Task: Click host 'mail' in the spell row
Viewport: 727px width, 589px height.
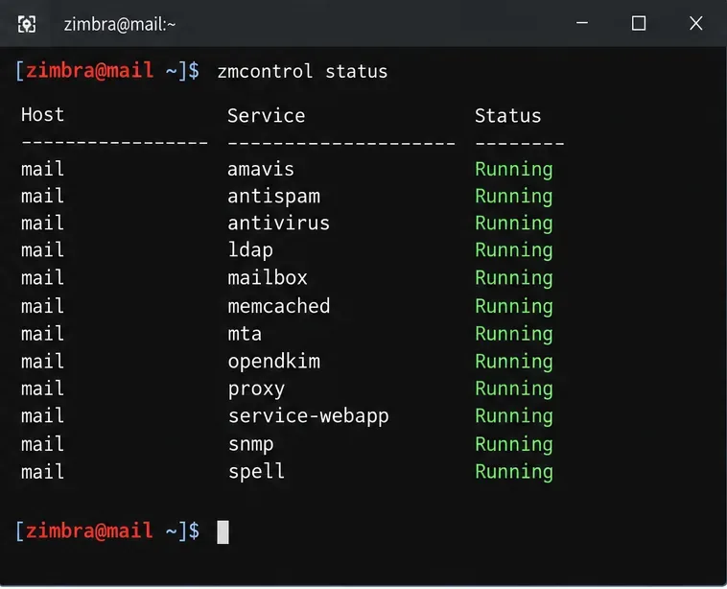Action: pyautogui.click(x=42, y=472)
